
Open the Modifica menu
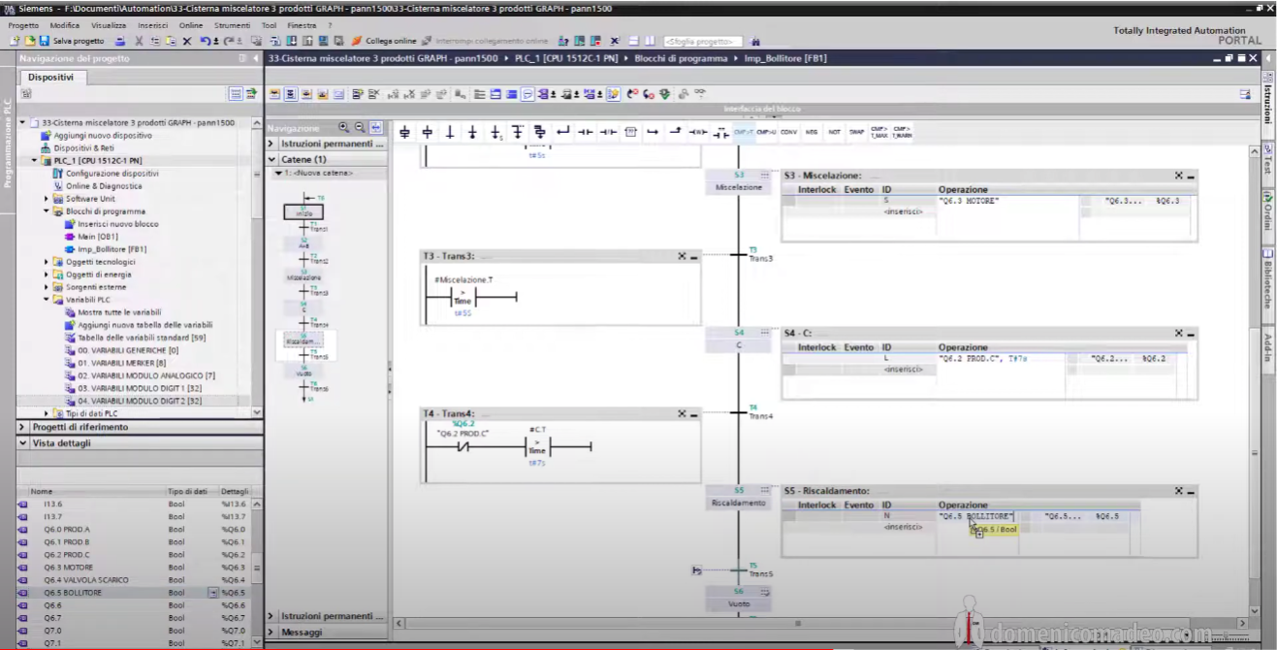[65, 25]
